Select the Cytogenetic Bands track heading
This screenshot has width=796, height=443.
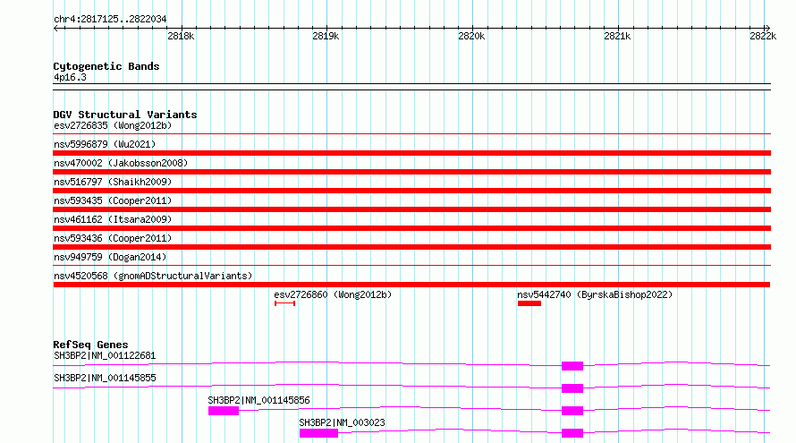106,66
